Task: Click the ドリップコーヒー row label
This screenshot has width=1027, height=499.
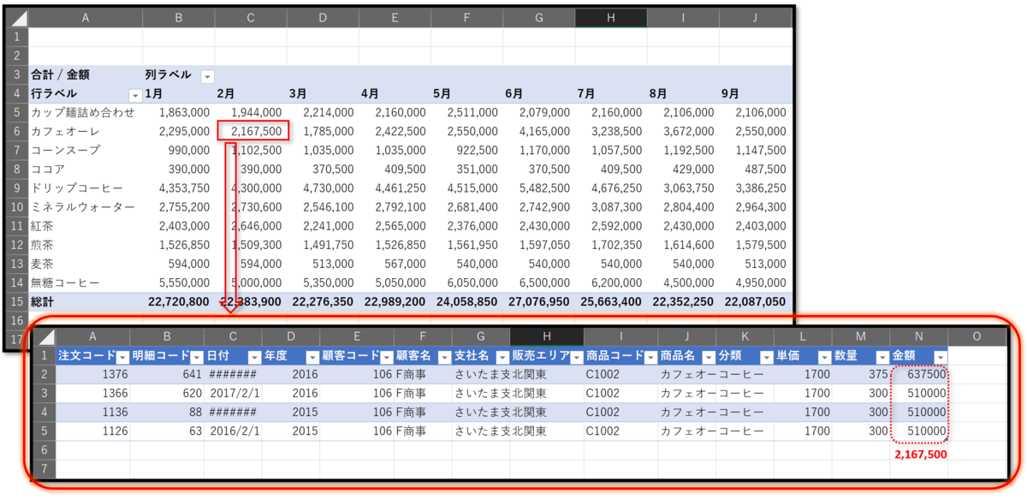Action: (77, 187)
